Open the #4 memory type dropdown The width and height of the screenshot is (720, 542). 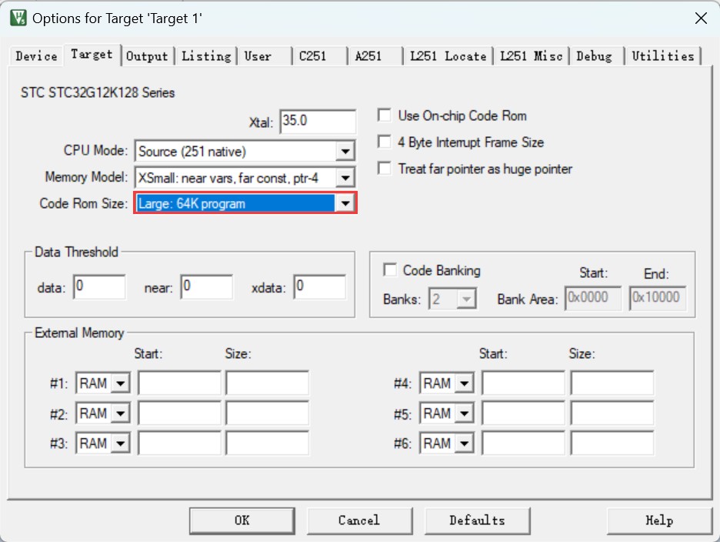pyautogui.click(x=465, y=383)
